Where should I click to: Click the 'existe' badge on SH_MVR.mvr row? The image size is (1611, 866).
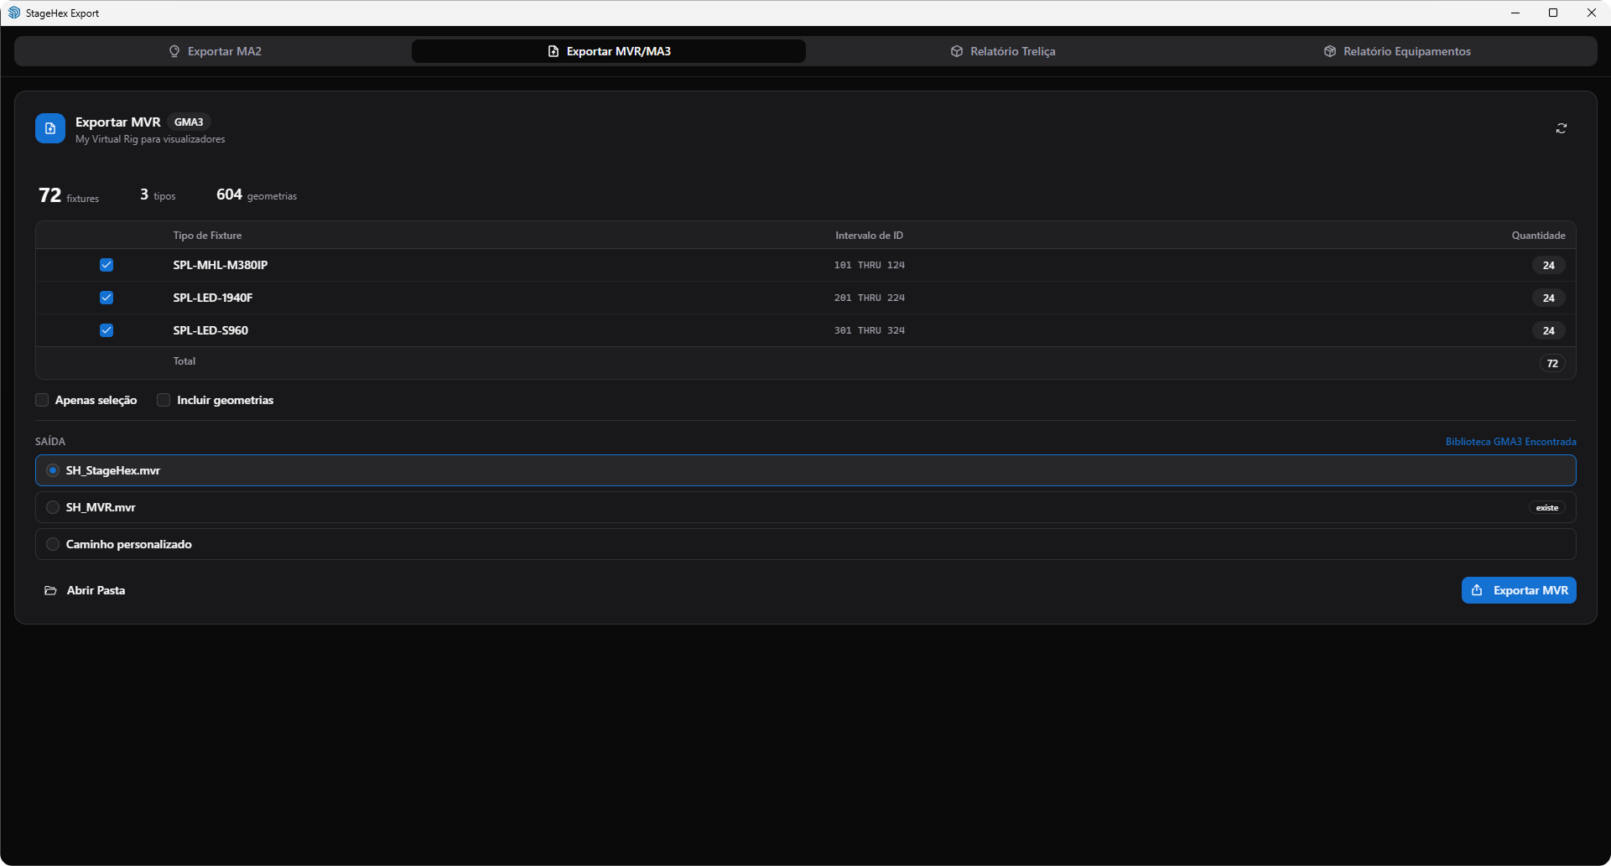tap(1546, 508)
